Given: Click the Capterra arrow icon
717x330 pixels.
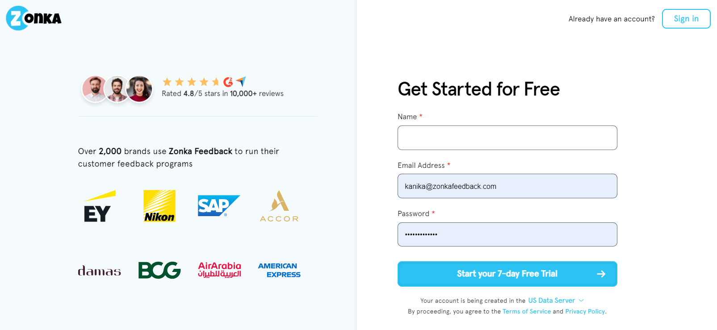Looking at the screenshot, I should pyautogui.click(x=241, y=81).
